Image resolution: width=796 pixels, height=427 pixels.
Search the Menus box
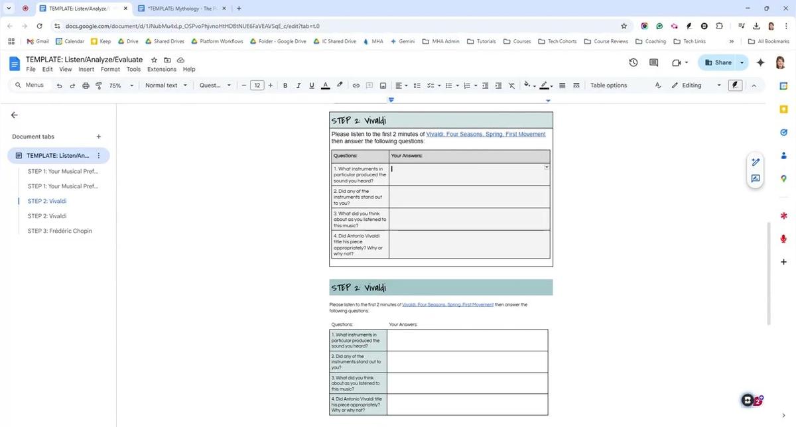coord(30,86)
